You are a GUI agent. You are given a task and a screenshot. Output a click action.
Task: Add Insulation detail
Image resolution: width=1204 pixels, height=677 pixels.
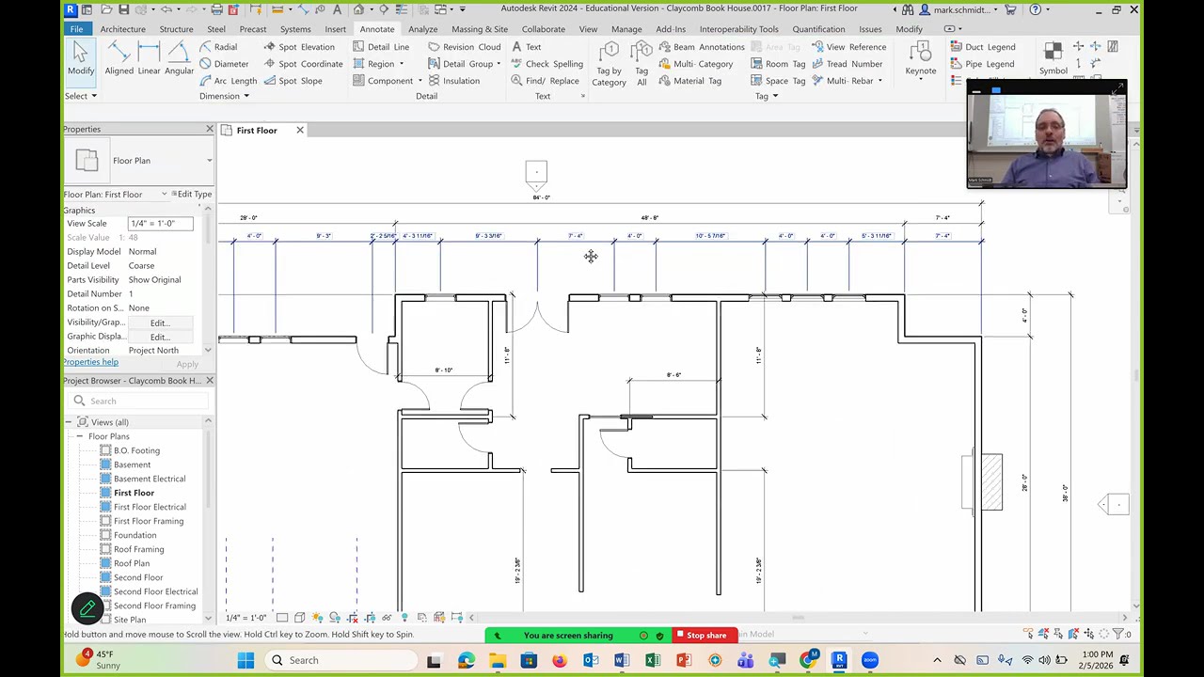tap(453, 81)
